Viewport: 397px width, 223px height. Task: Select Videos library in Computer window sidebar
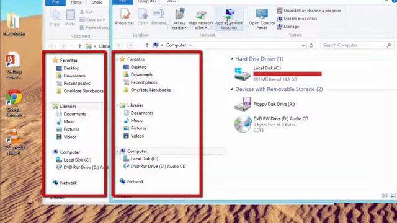(x=133, y=136)
